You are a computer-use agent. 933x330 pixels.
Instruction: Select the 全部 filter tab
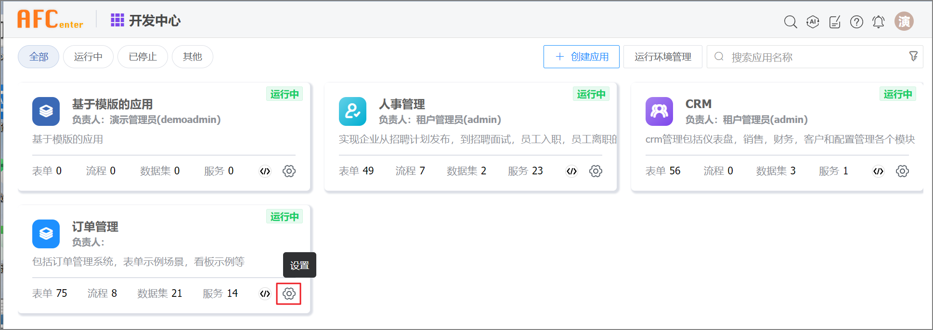[39, 57]
